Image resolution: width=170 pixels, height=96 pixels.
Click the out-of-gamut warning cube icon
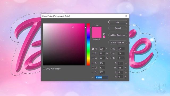click(104, 34)
